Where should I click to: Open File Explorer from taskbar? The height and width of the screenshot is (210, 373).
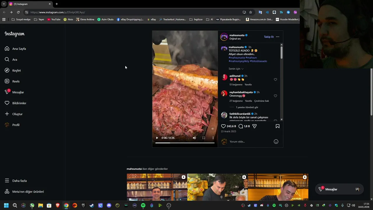tap(41, 205)
